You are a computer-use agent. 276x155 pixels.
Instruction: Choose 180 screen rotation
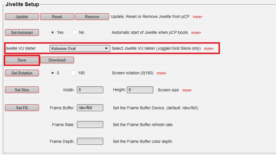pos(74,73)
